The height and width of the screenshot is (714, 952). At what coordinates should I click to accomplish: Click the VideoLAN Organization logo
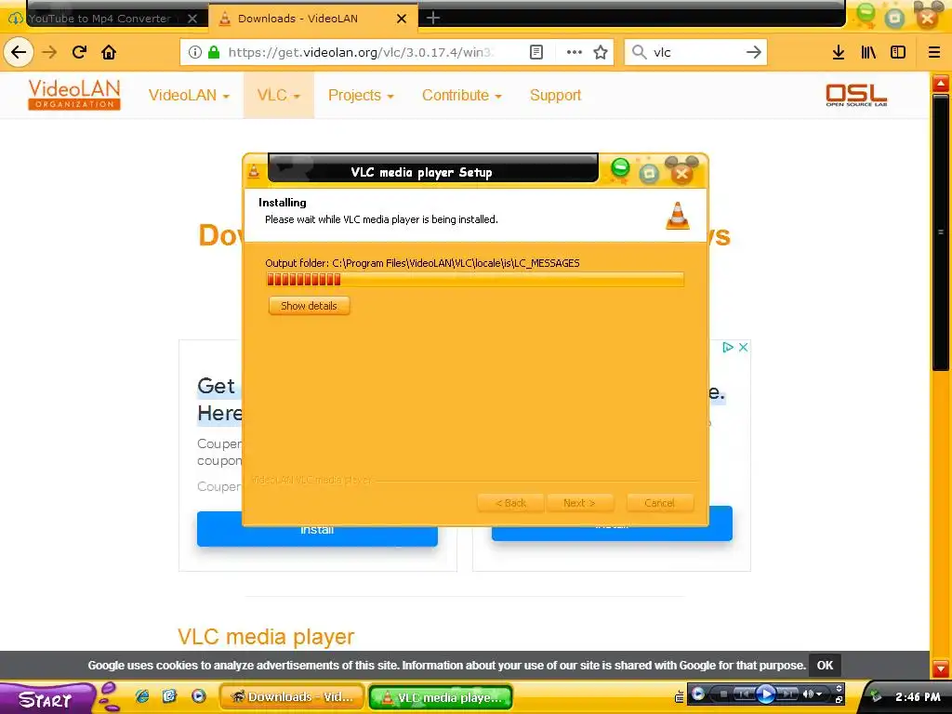(74, 95)
